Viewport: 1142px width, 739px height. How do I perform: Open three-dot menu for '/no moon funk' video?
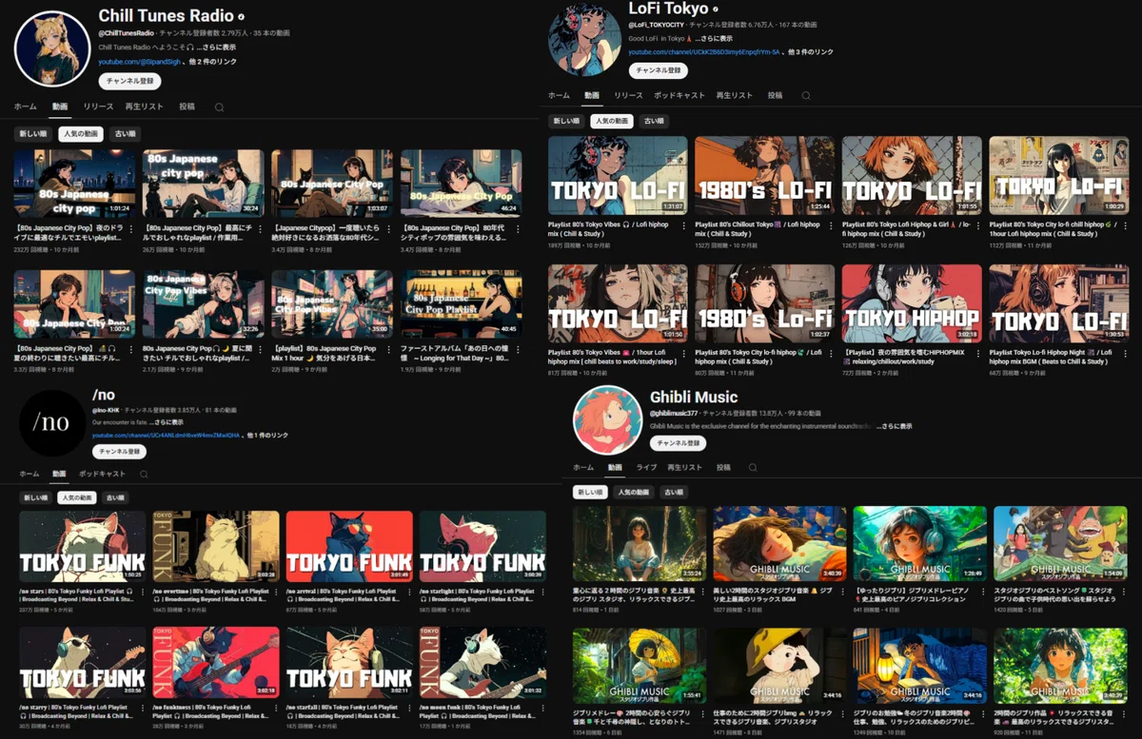pos(545,707)
